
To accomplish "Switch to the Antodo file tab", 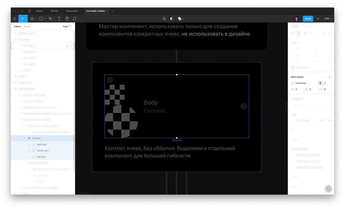I will 40,11.
